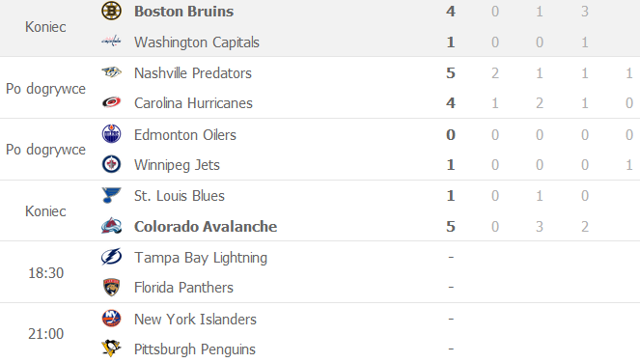Click the Washington Capitals logo
Screen dimensions: 640x363
[x=111, y=42]
